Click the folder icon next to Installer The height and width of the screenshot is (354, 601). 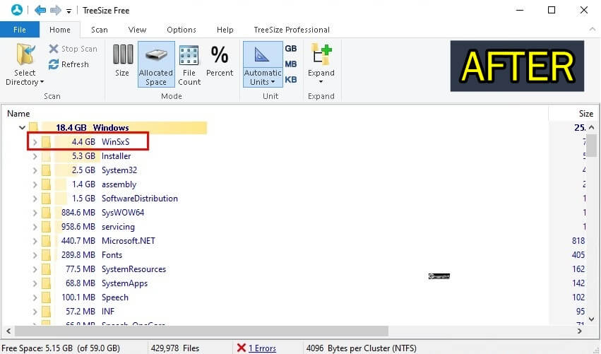47,156
